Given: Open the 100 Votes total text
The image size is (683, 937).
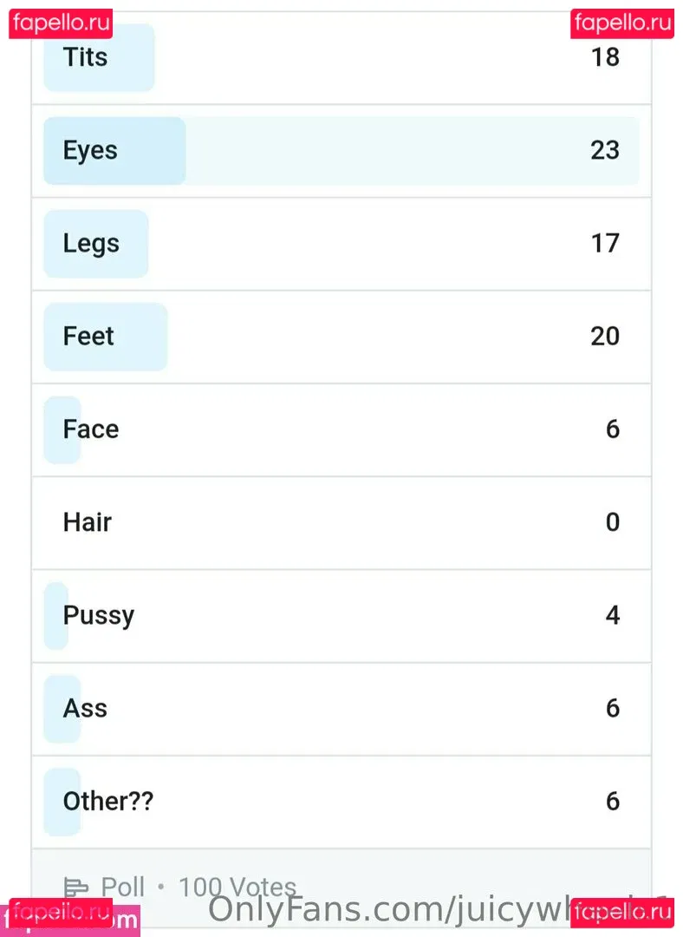Looking at the screenshot, I should [237, 887].
